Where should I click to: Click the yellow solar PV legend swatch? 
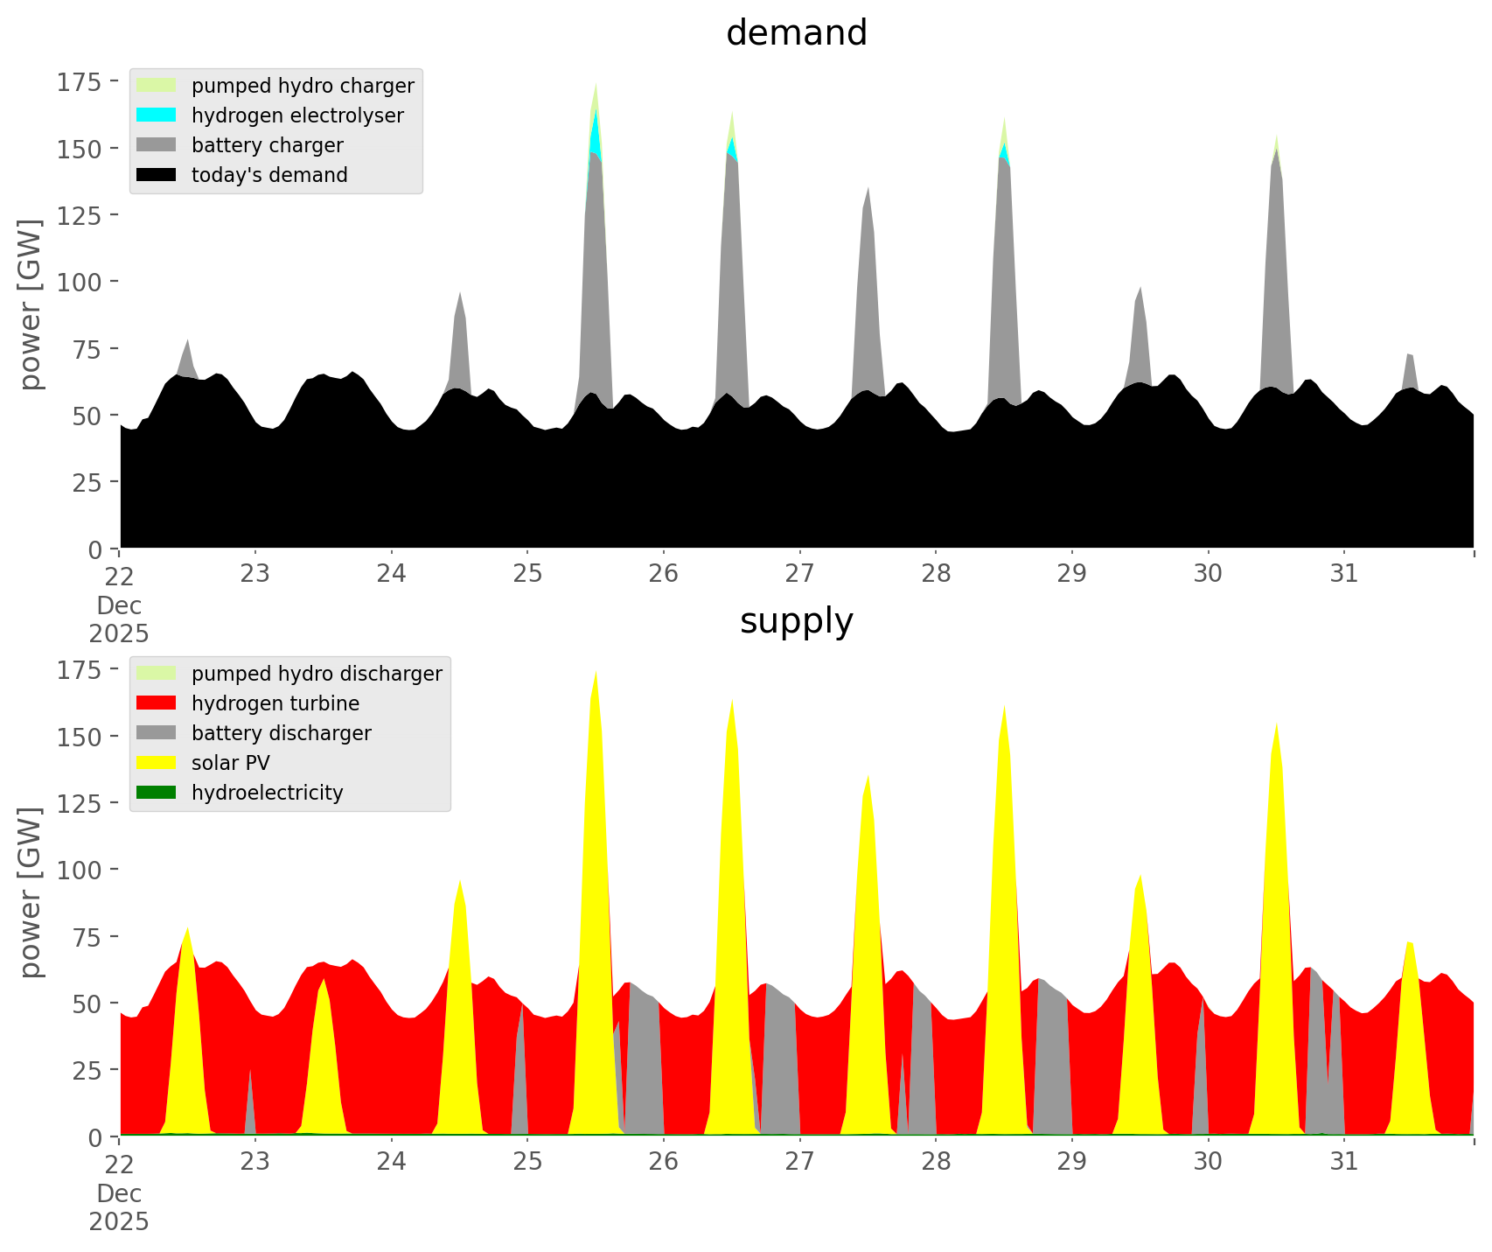(157, 763)
